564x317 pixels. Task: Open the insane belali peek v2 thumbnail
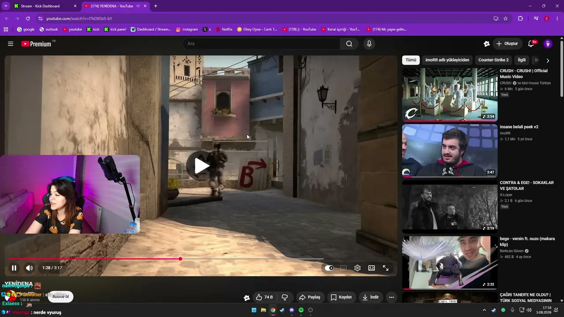point(450,150)
